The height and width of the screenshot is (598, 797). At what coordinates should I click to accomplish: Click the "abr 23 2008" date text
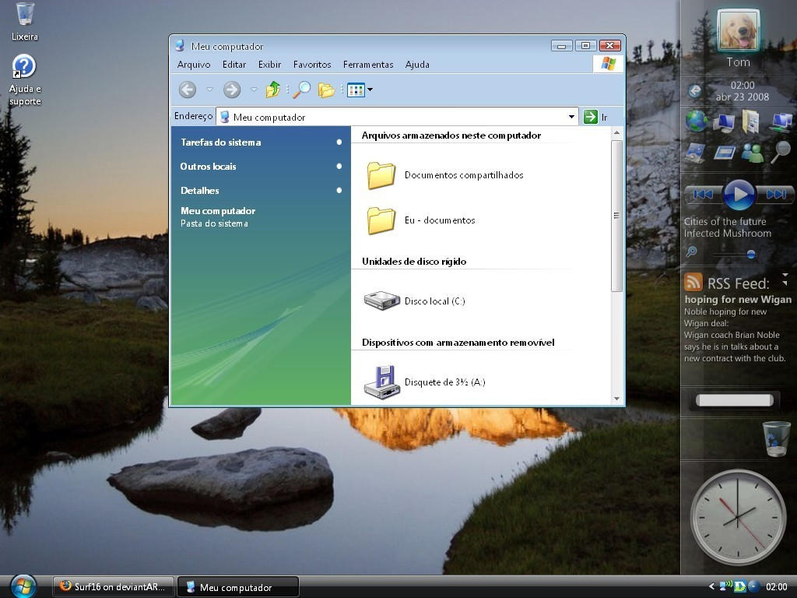pos(742,97)
